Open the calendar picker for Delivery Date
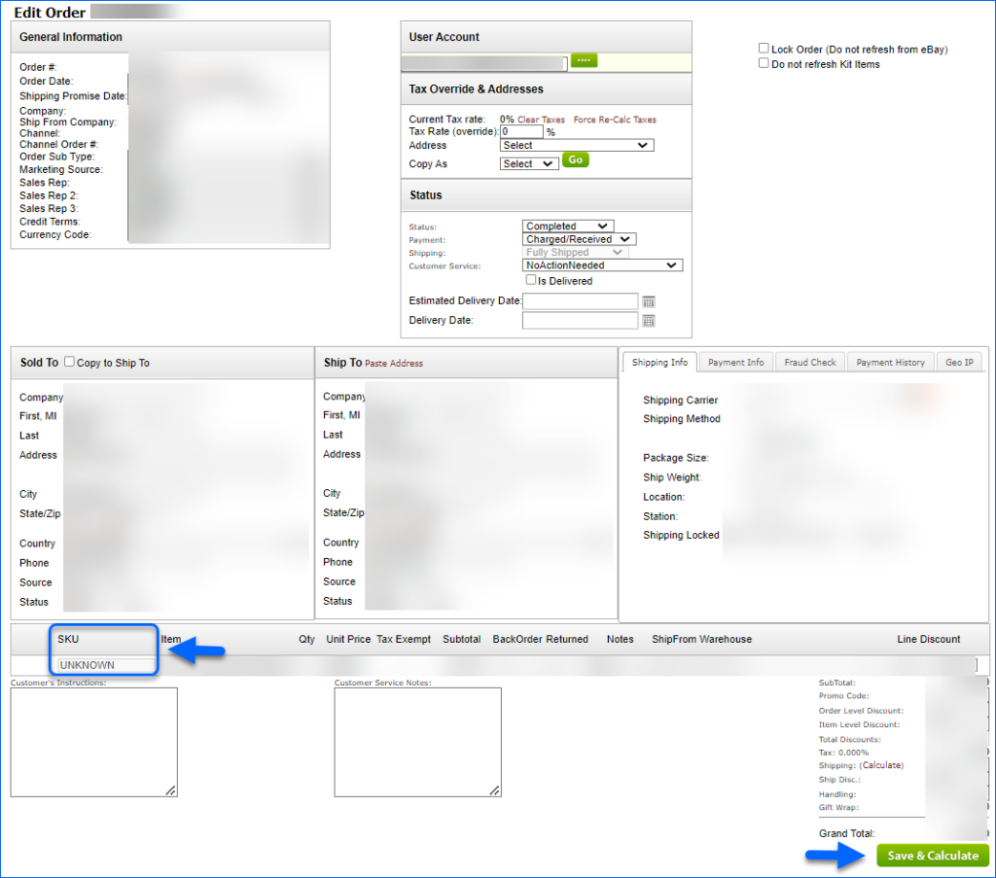 coord(647,320)
